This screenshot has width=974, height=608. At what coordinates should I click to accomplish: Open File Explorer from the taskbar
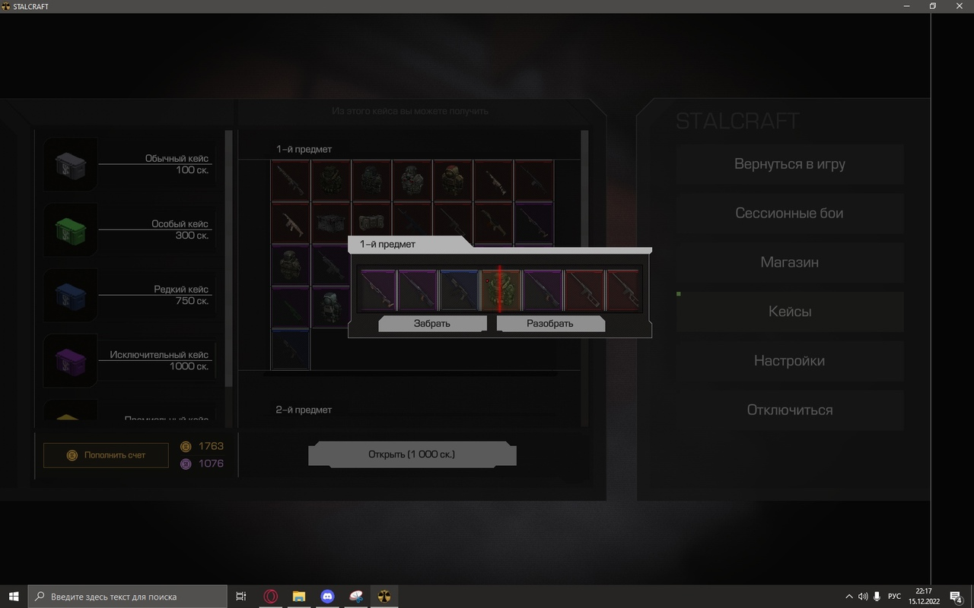point(299,597)
